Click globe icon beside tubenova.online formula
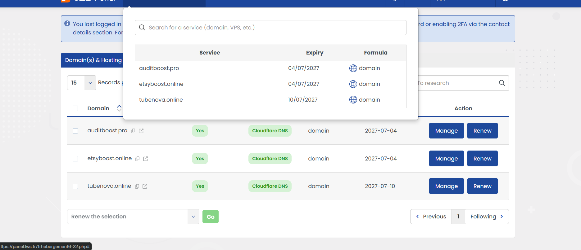Viewport: 581px width, 250px height. (353, 100)
